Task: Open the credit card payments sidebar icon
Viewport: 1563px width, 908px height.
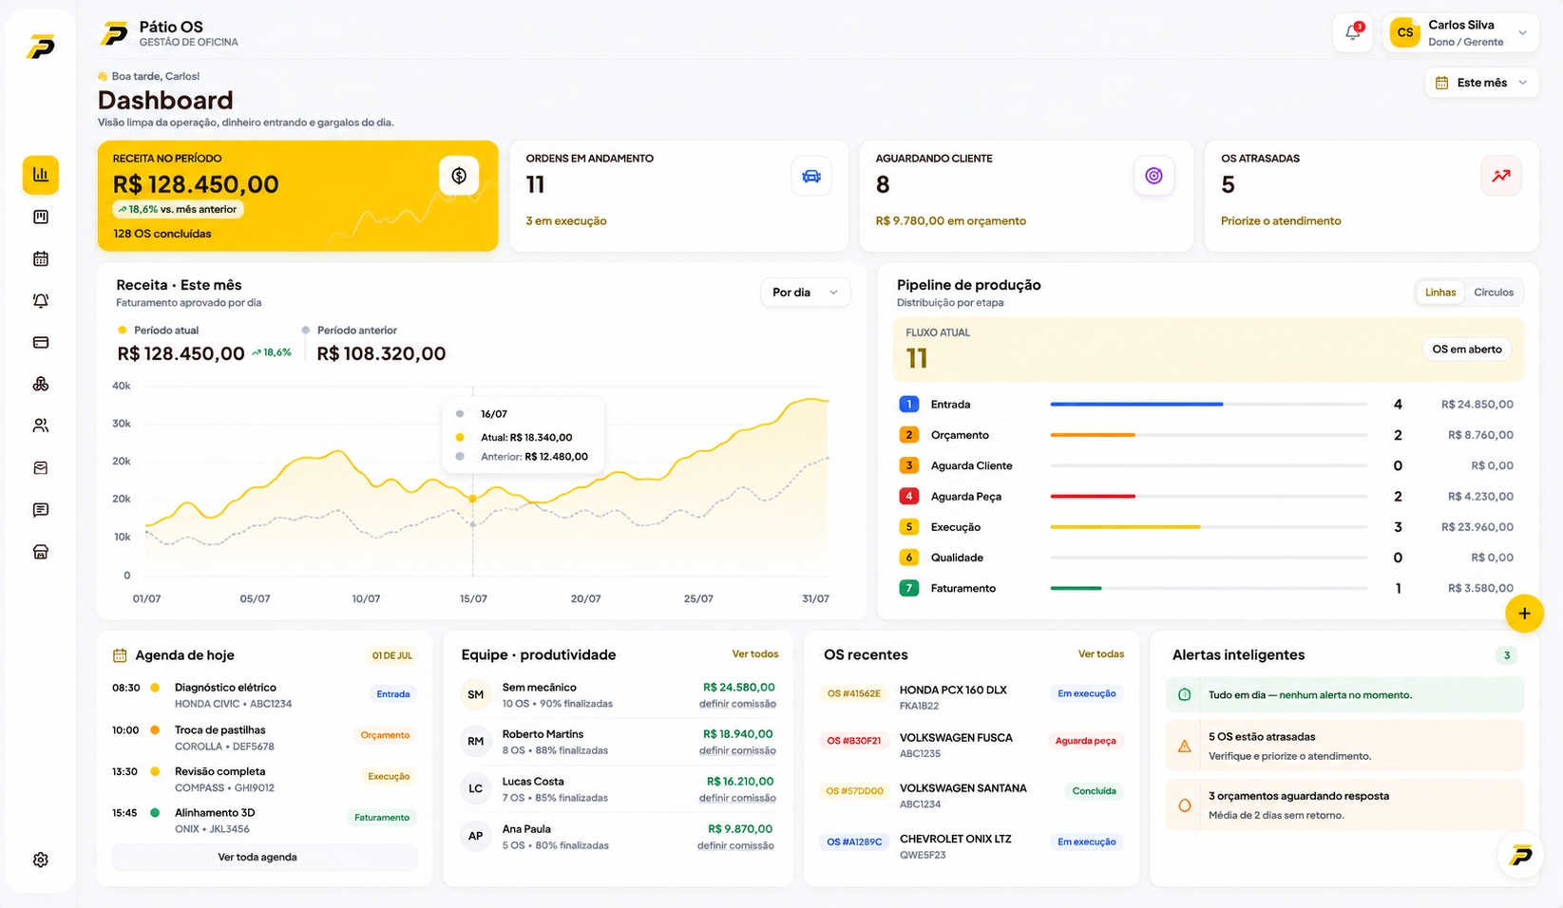Action: pos(41,342)
